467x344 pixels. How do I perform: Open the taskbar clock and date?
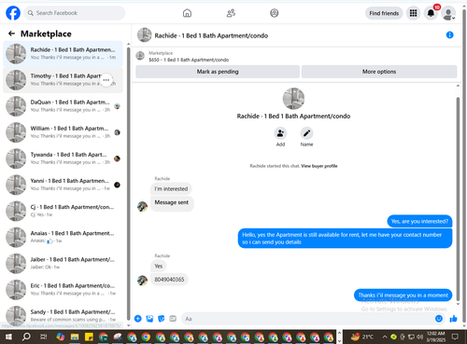click(436, 337)
